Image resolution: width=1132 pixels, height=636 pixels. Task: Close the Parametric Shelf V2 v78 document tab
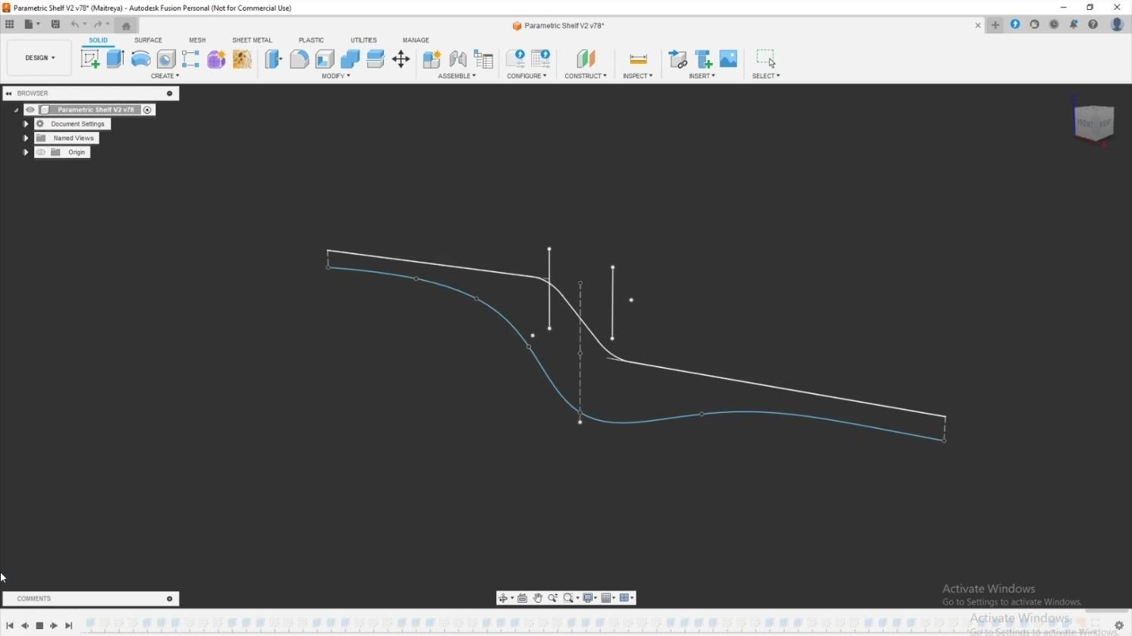[978, 26]
